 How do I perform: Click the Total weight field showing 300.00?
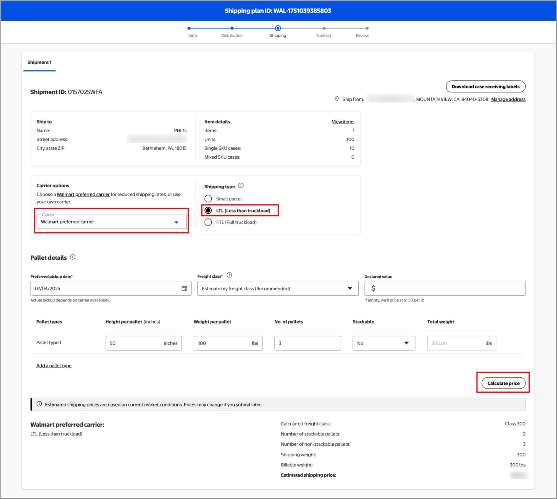point(461,343)
